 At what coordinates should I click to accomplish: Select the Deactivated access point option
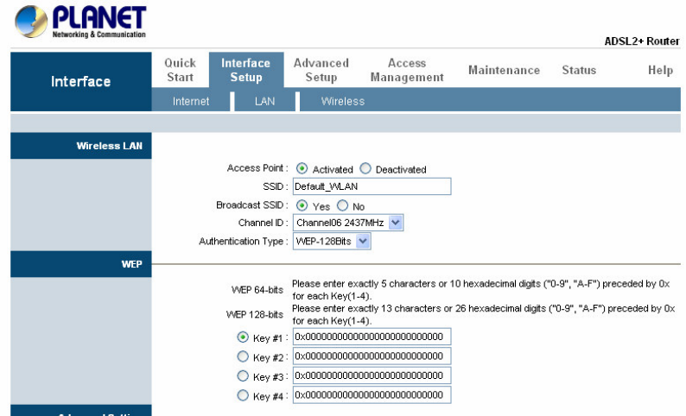[365, 169]
